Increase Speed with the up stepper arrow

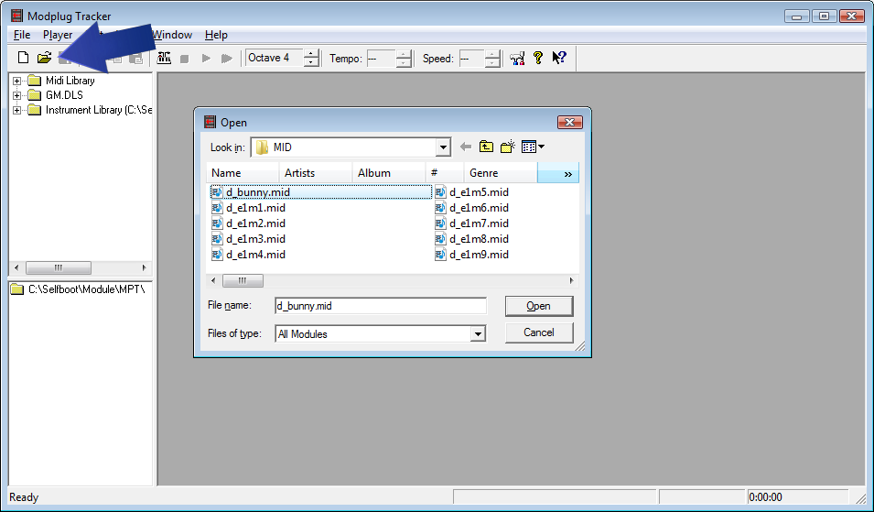492,54
